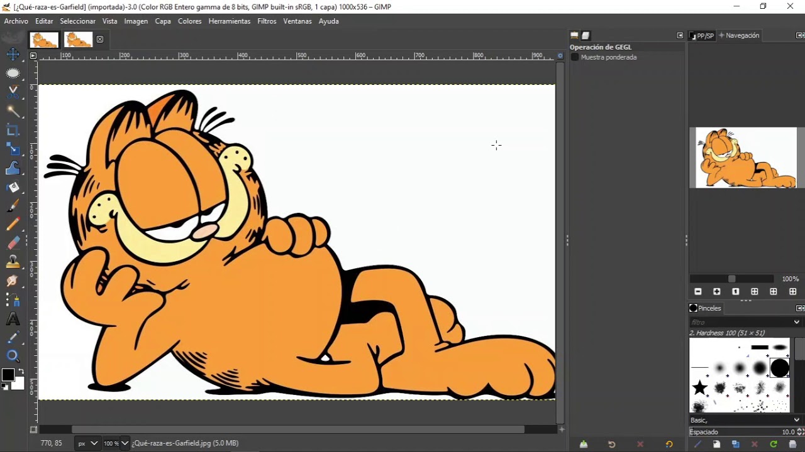Screen dimensions: 805x452
Task: Open the Imagen menu
Action: pyautogui.click(x=136, y=21)
